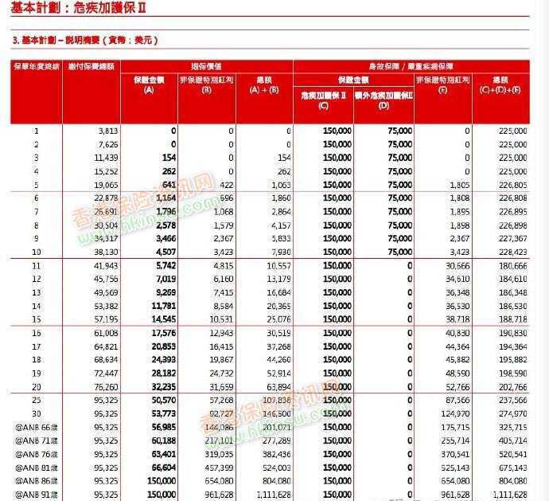Viewport: 549px width, 501px height.
Task: Click the '1,111,628' surrender total (A)+(B) cell
Action: coord(274,495)
